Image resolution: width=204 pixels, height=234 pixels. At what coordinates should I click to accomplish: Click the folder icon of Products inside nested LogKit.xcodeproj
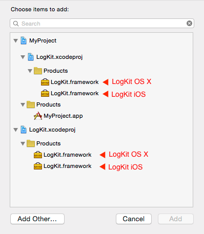point(38,71)
